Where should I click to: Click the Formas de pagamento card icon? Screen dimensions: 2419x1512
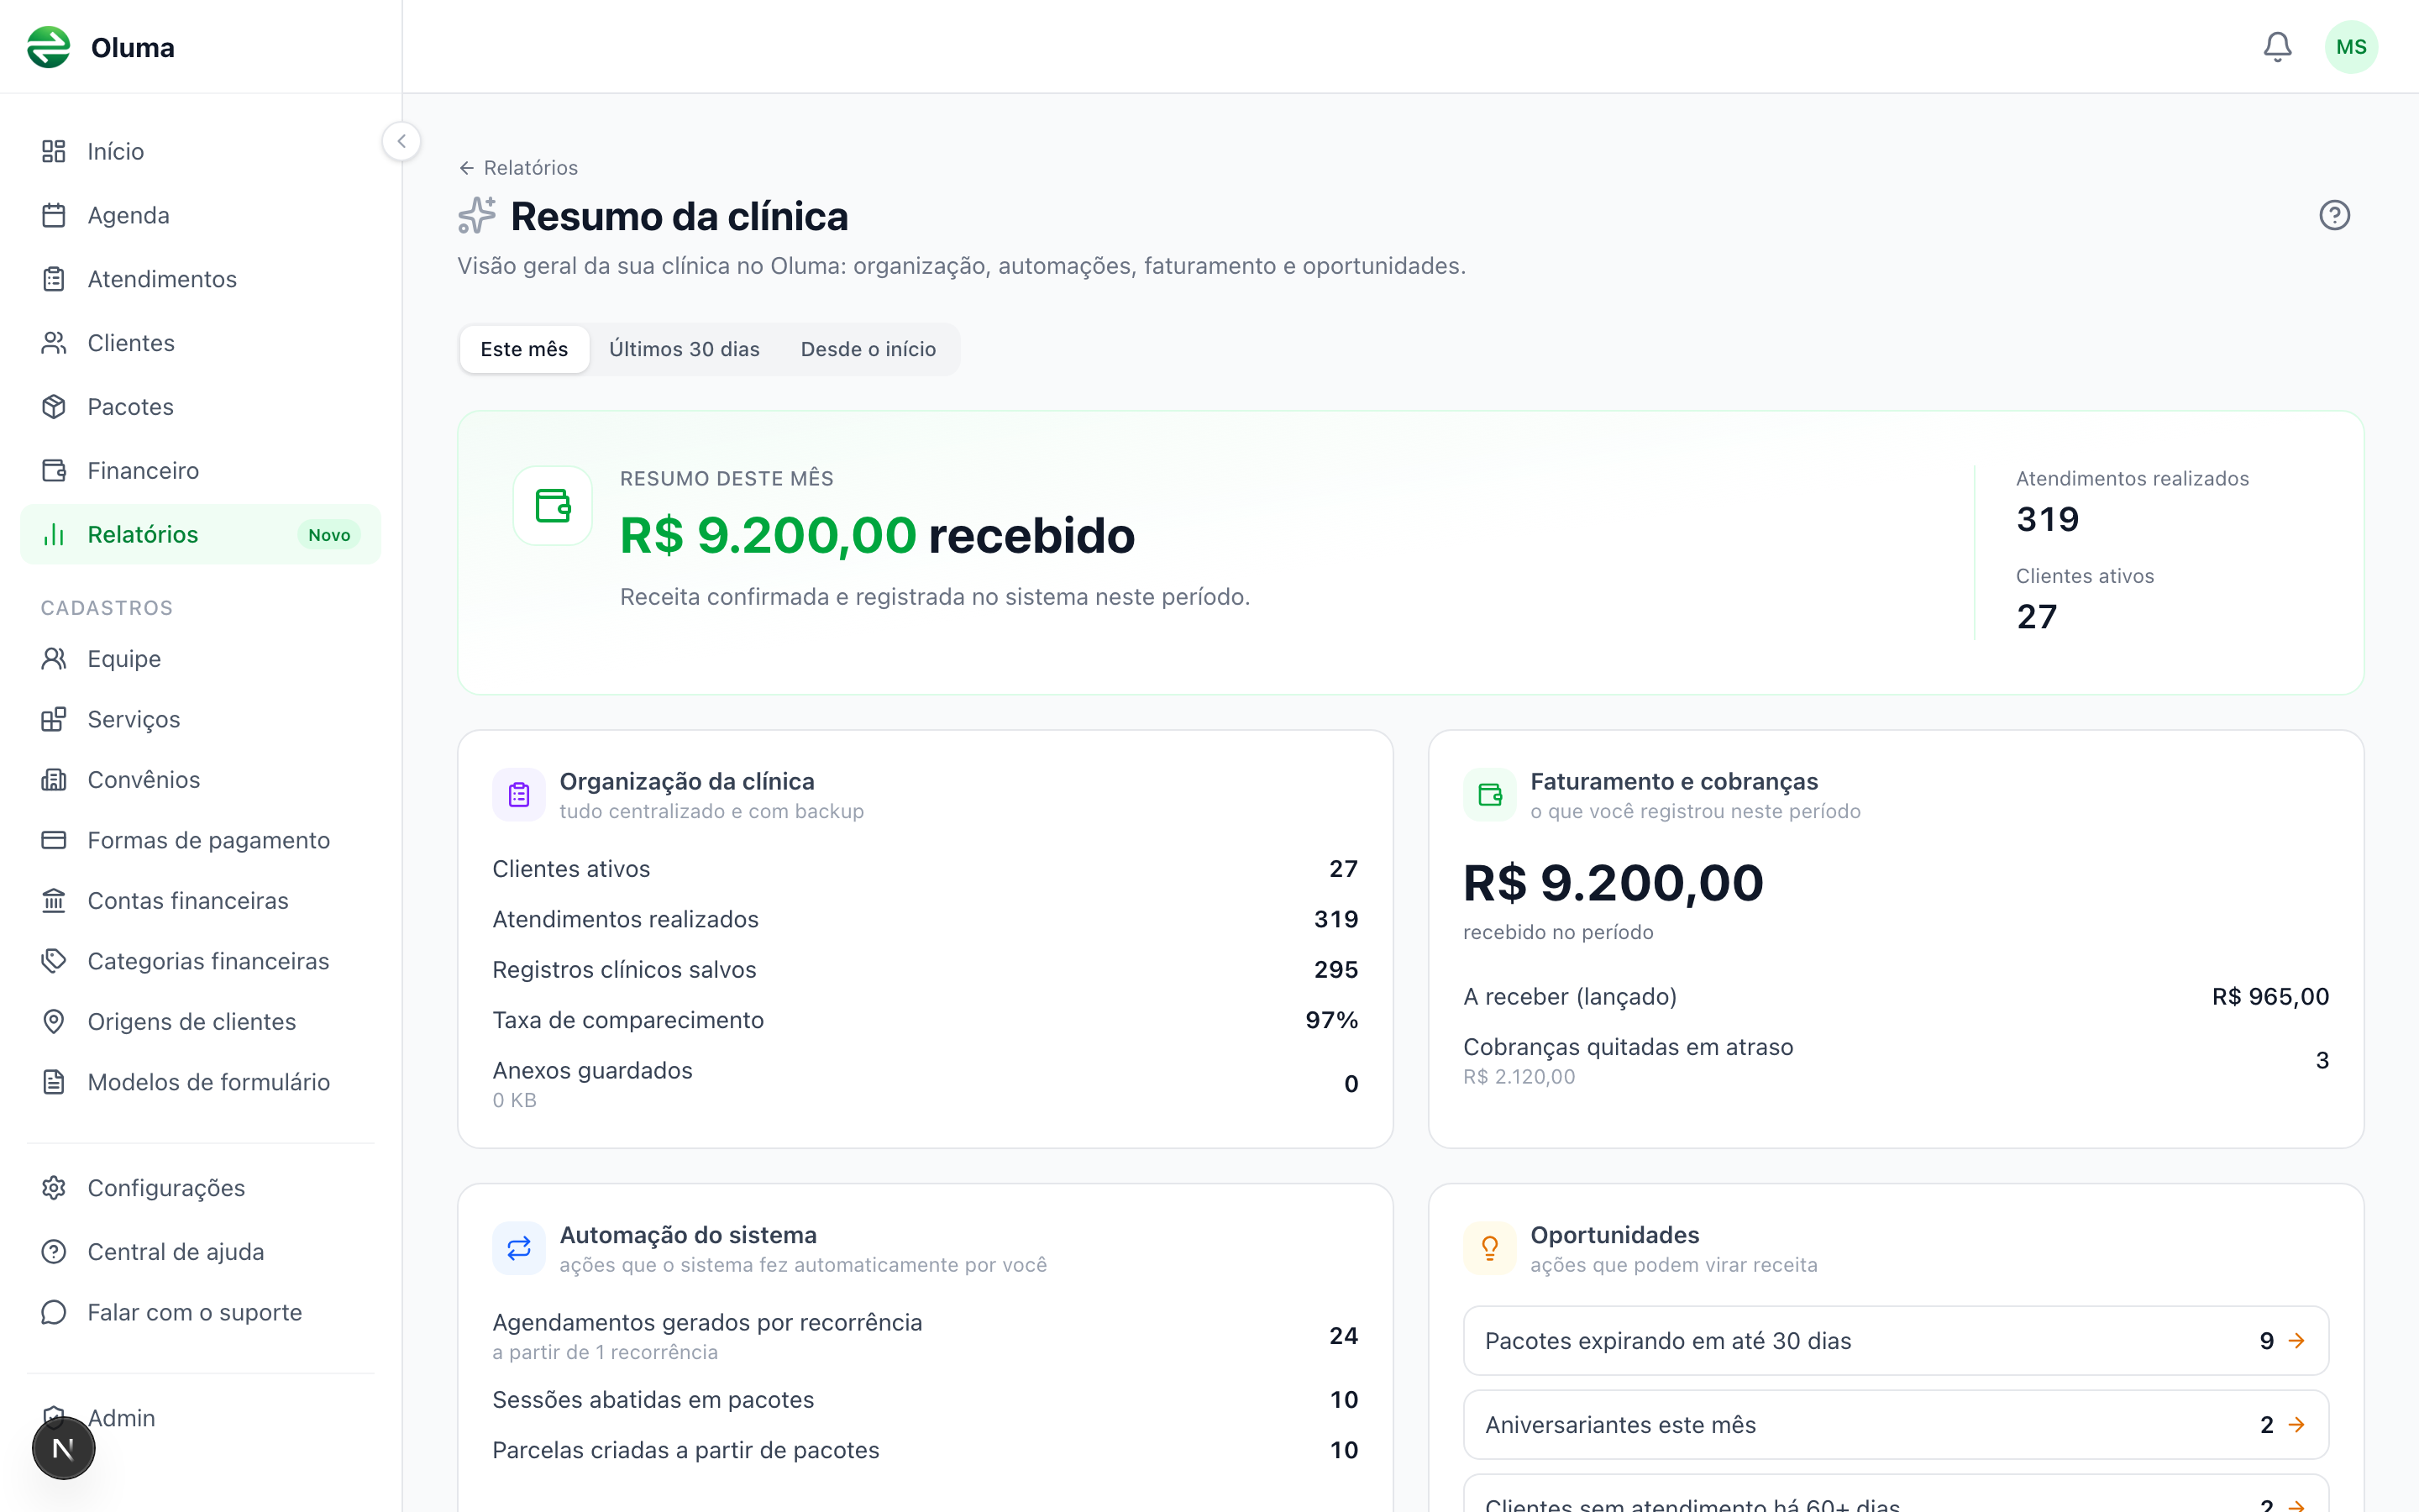(x=54, y=840)
